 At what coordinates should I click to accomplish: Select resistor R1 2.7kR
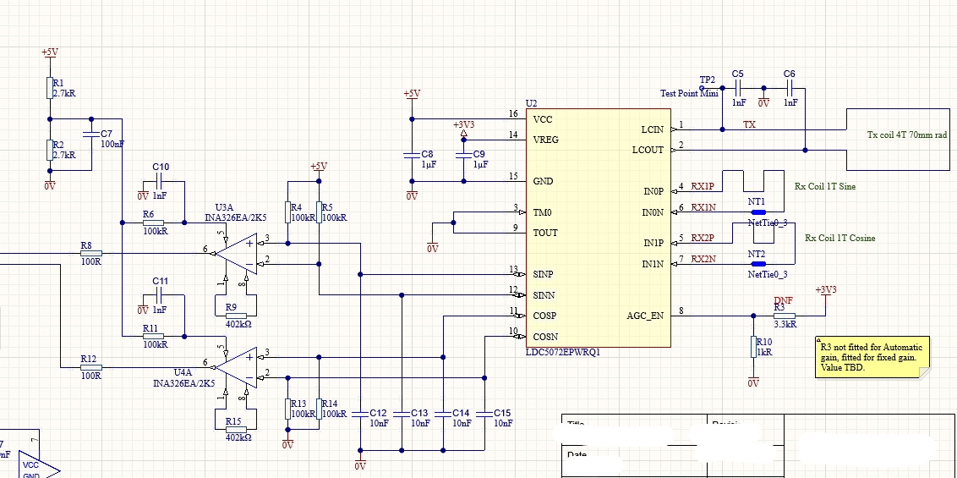(50, 87)
